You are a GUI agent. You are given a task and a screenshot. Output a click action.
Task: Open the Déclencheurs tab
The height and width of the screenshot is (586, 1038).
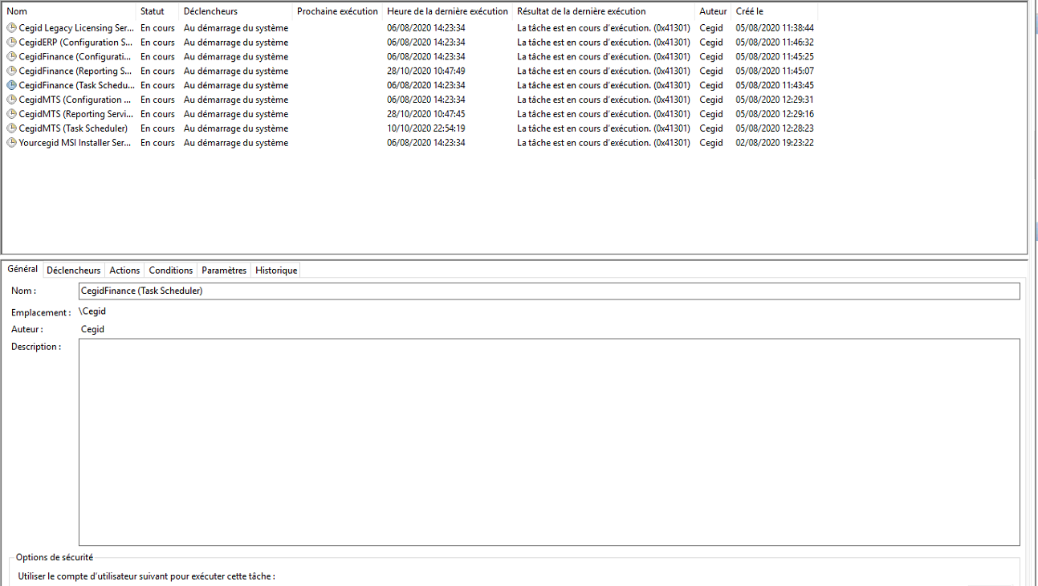coord(74,271)
